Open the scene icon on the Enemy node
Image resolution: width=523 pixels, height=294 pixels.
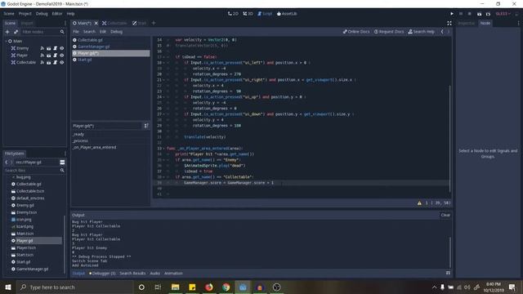point(49,48)
